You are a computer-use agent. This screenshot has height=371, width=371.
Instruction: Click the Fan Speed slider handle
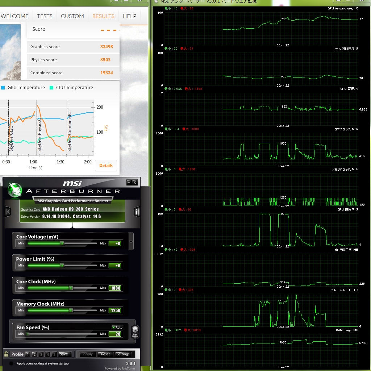click(28, 334)
